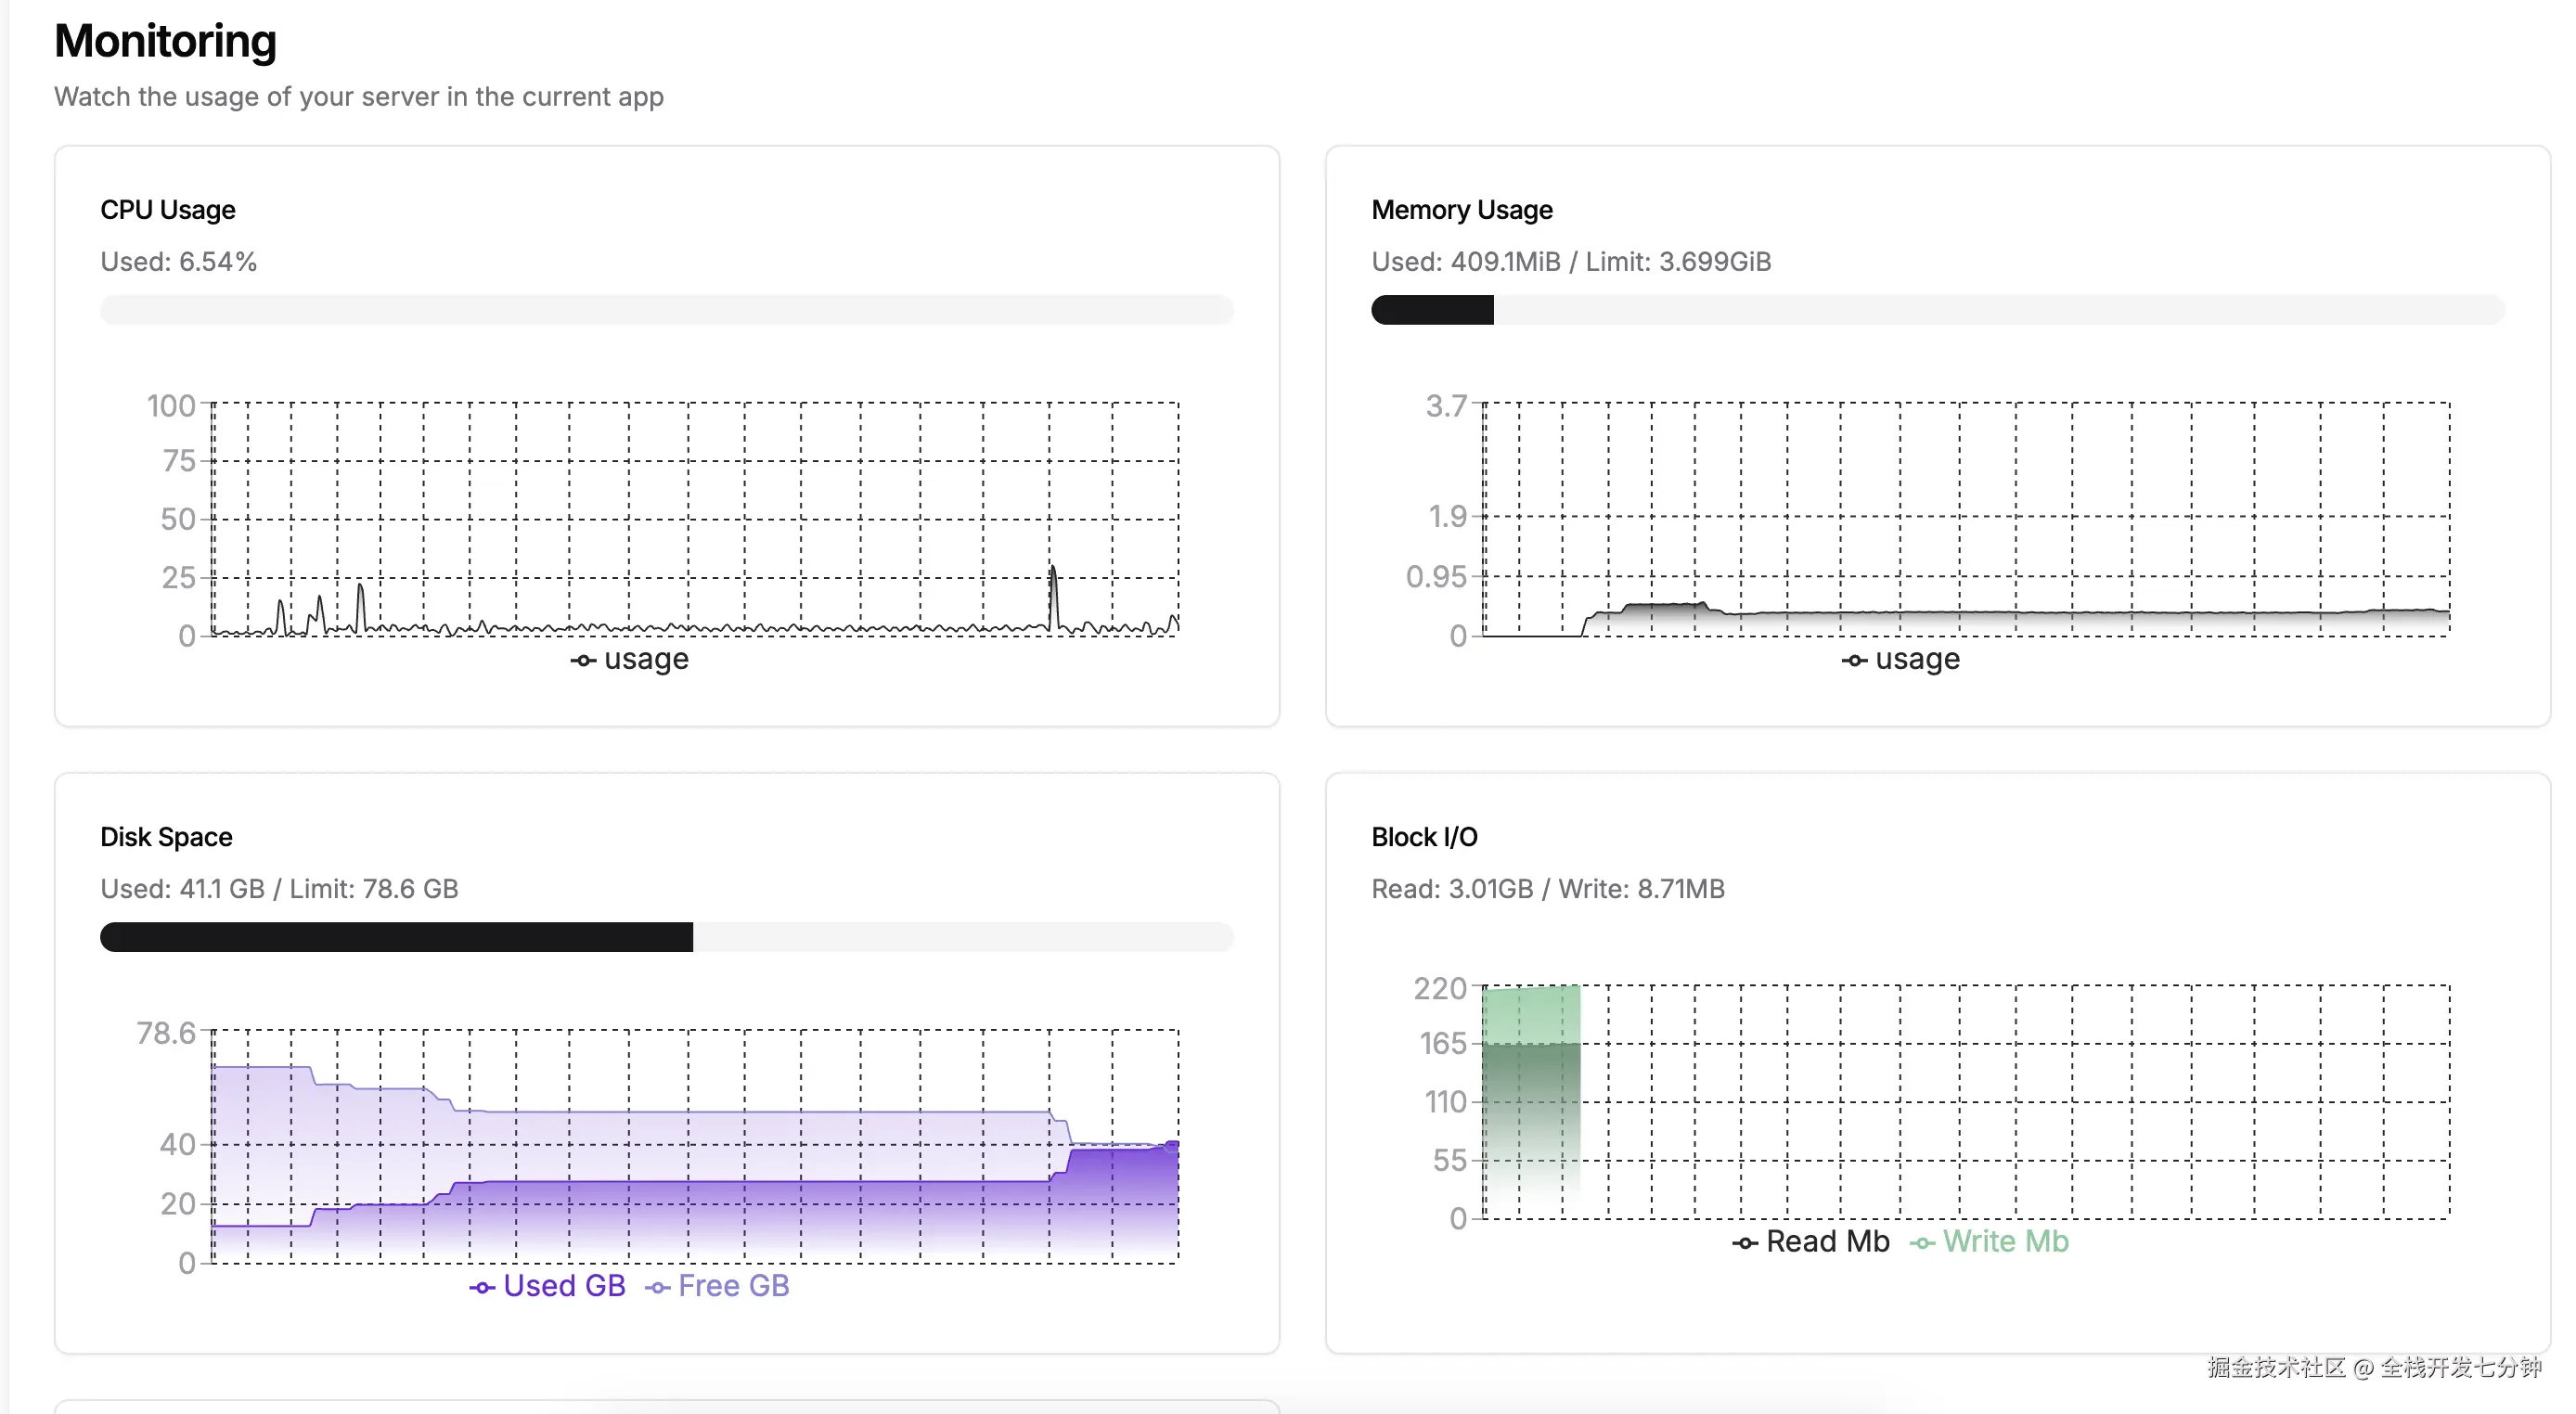Click the Memory chart usage legend marker
Image resolution: width=2576 pixels, height=1414 pixels.
[x=1854, y=660]
